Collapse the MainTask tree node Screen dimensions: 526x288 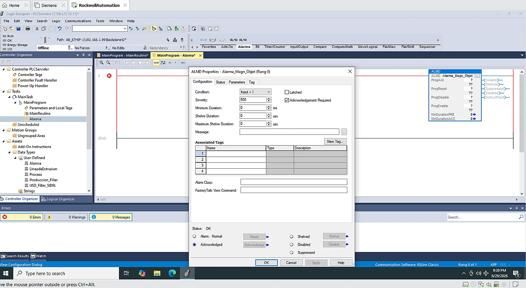[x=9, y=97]
